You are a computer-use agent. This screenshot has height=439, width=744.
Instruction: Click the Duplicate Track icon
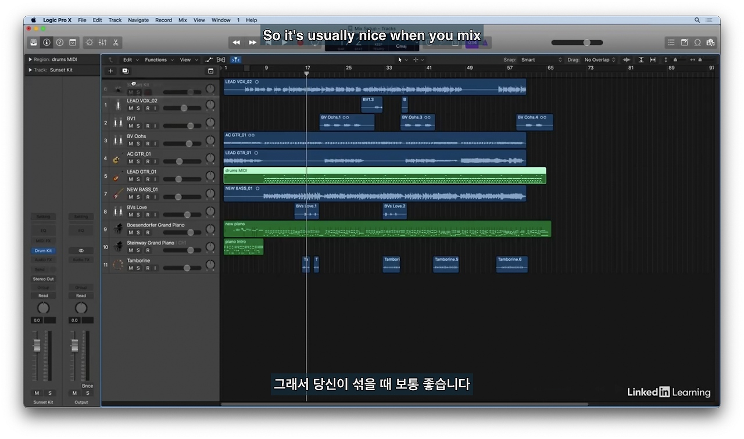click(125, 71)
